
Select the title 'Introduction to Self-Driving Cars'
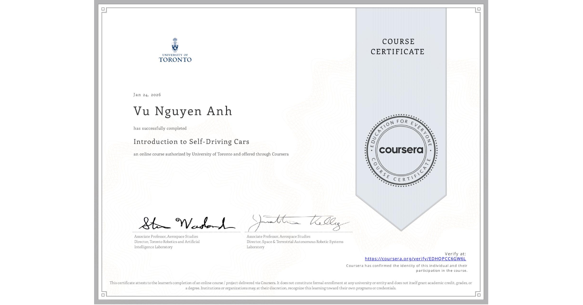click(191, 142)
